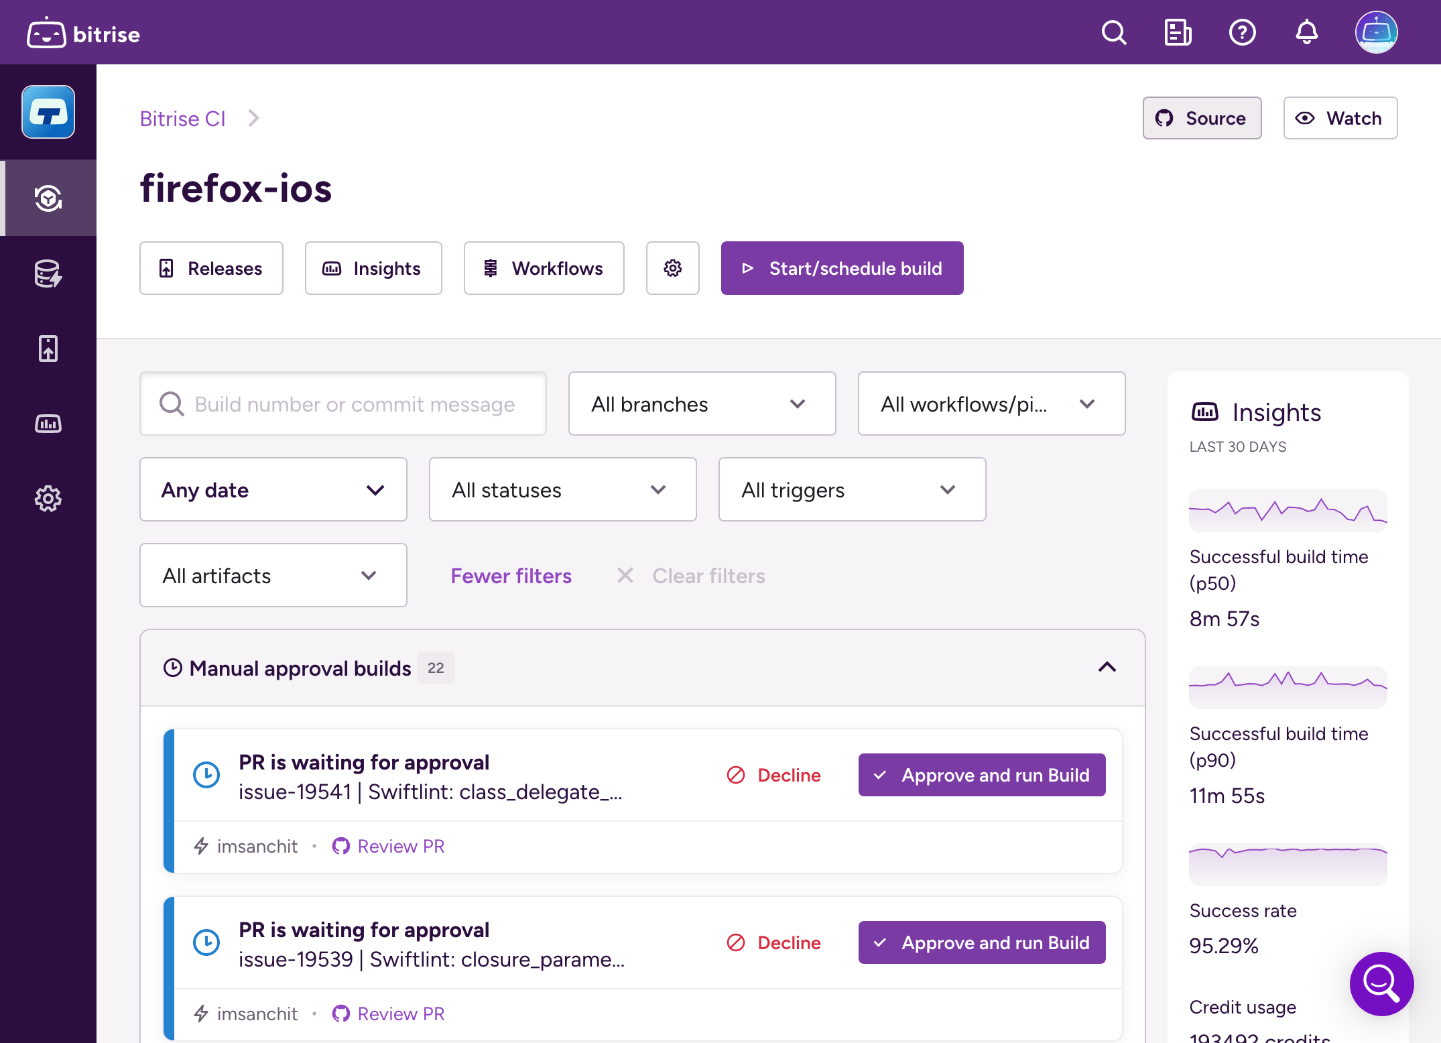This screenshot has width=1441, height=1043.
Task: Go to the Releases section
Action: click(211, 268)
